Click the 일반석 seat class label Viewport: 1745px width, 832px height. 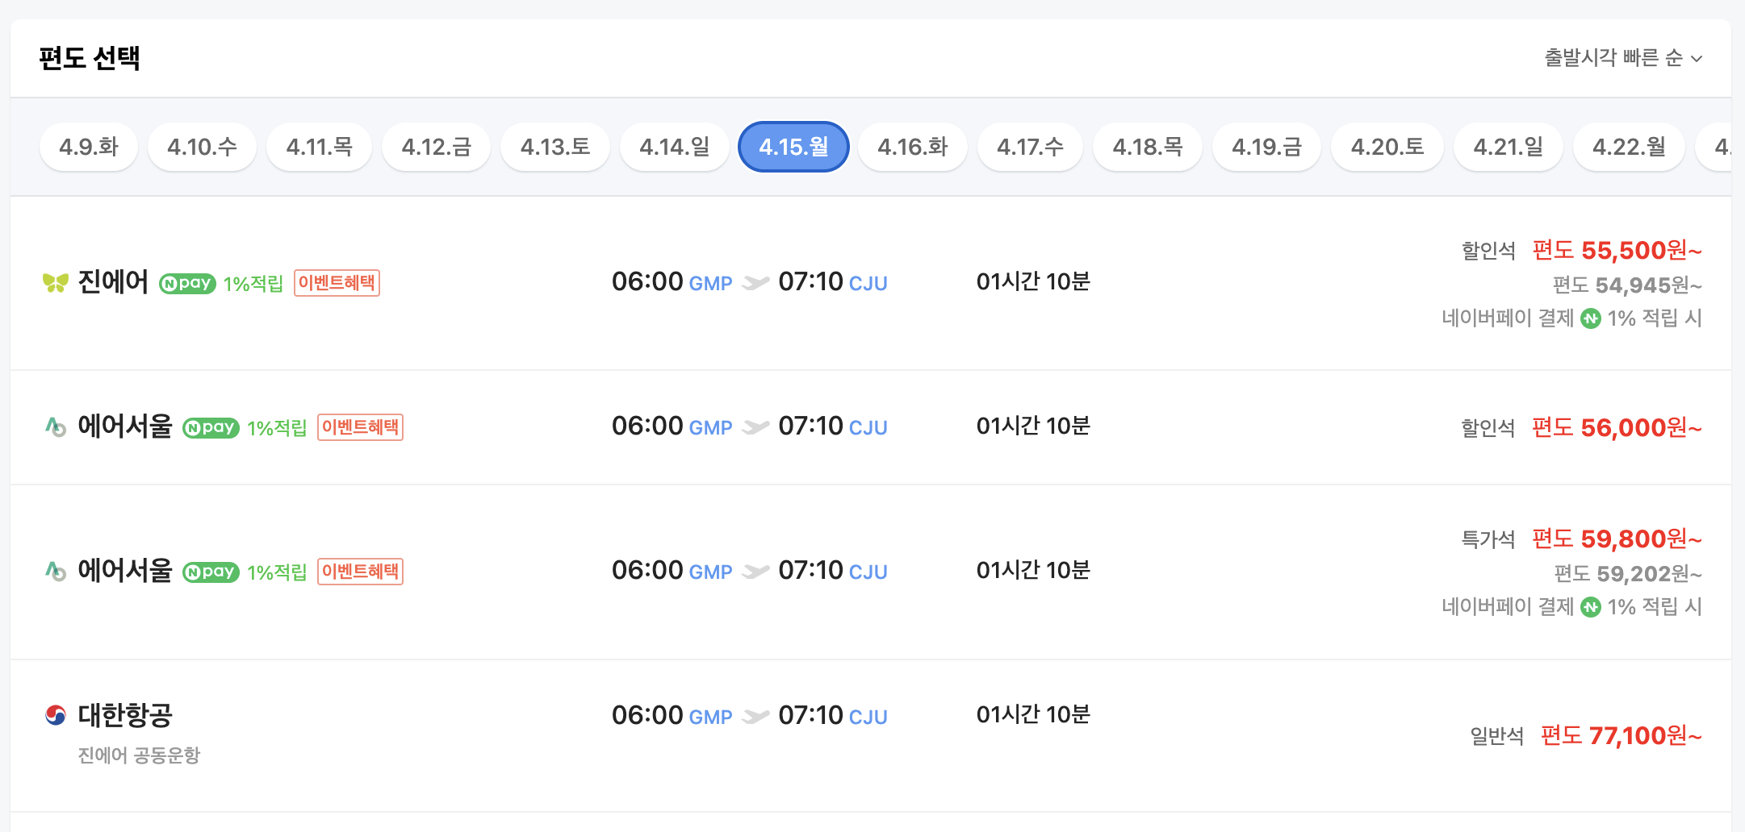[1497, 736]
